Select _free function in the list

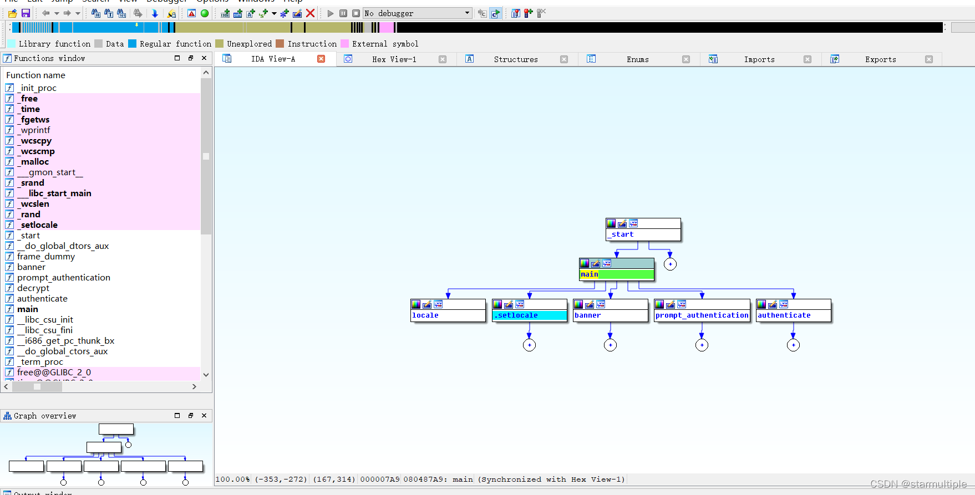102,98
